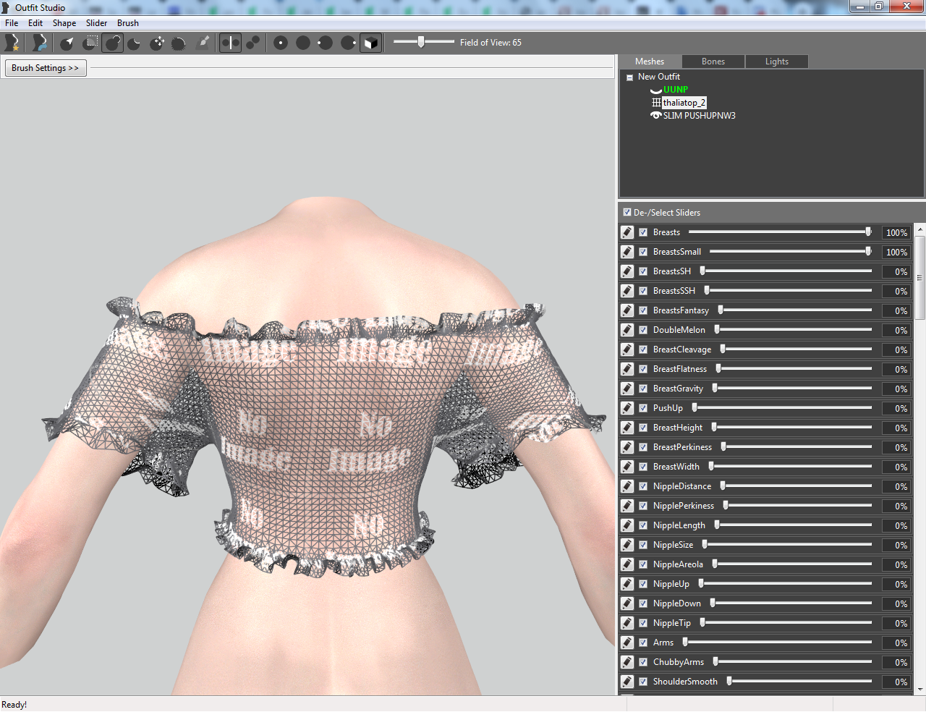Click the edit pencil for PushUp slider
This screenshot has height=712, width=926.
(627, 408)
